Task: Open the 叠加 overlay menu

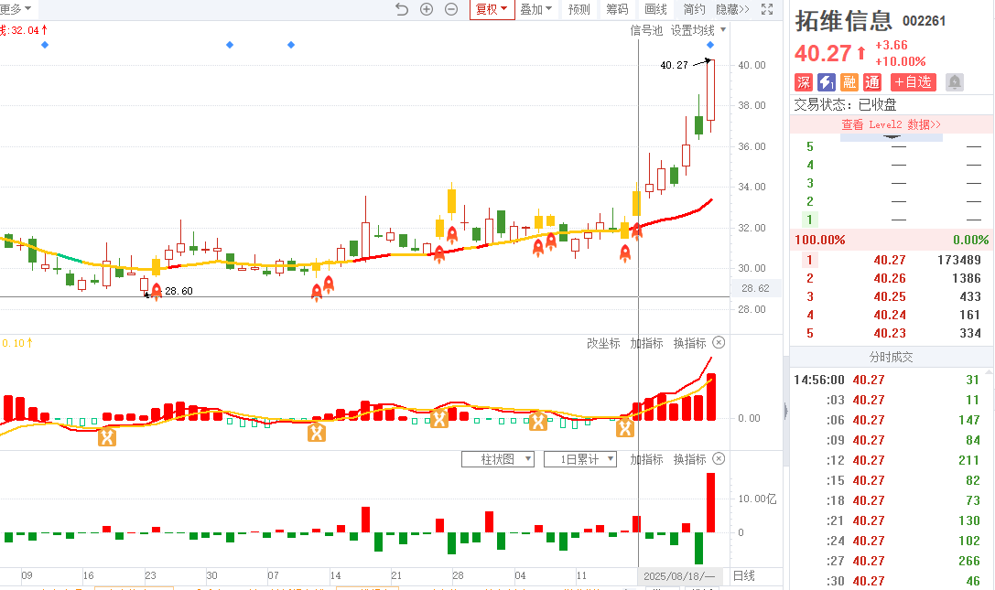Action: pos(536,9)
